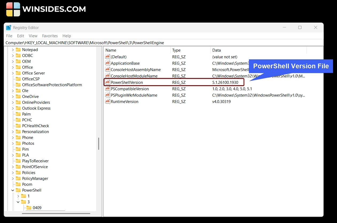Click the PolicyManager folder icon
The height and width of the screenshot is (223, 337).
click(18, 179)
